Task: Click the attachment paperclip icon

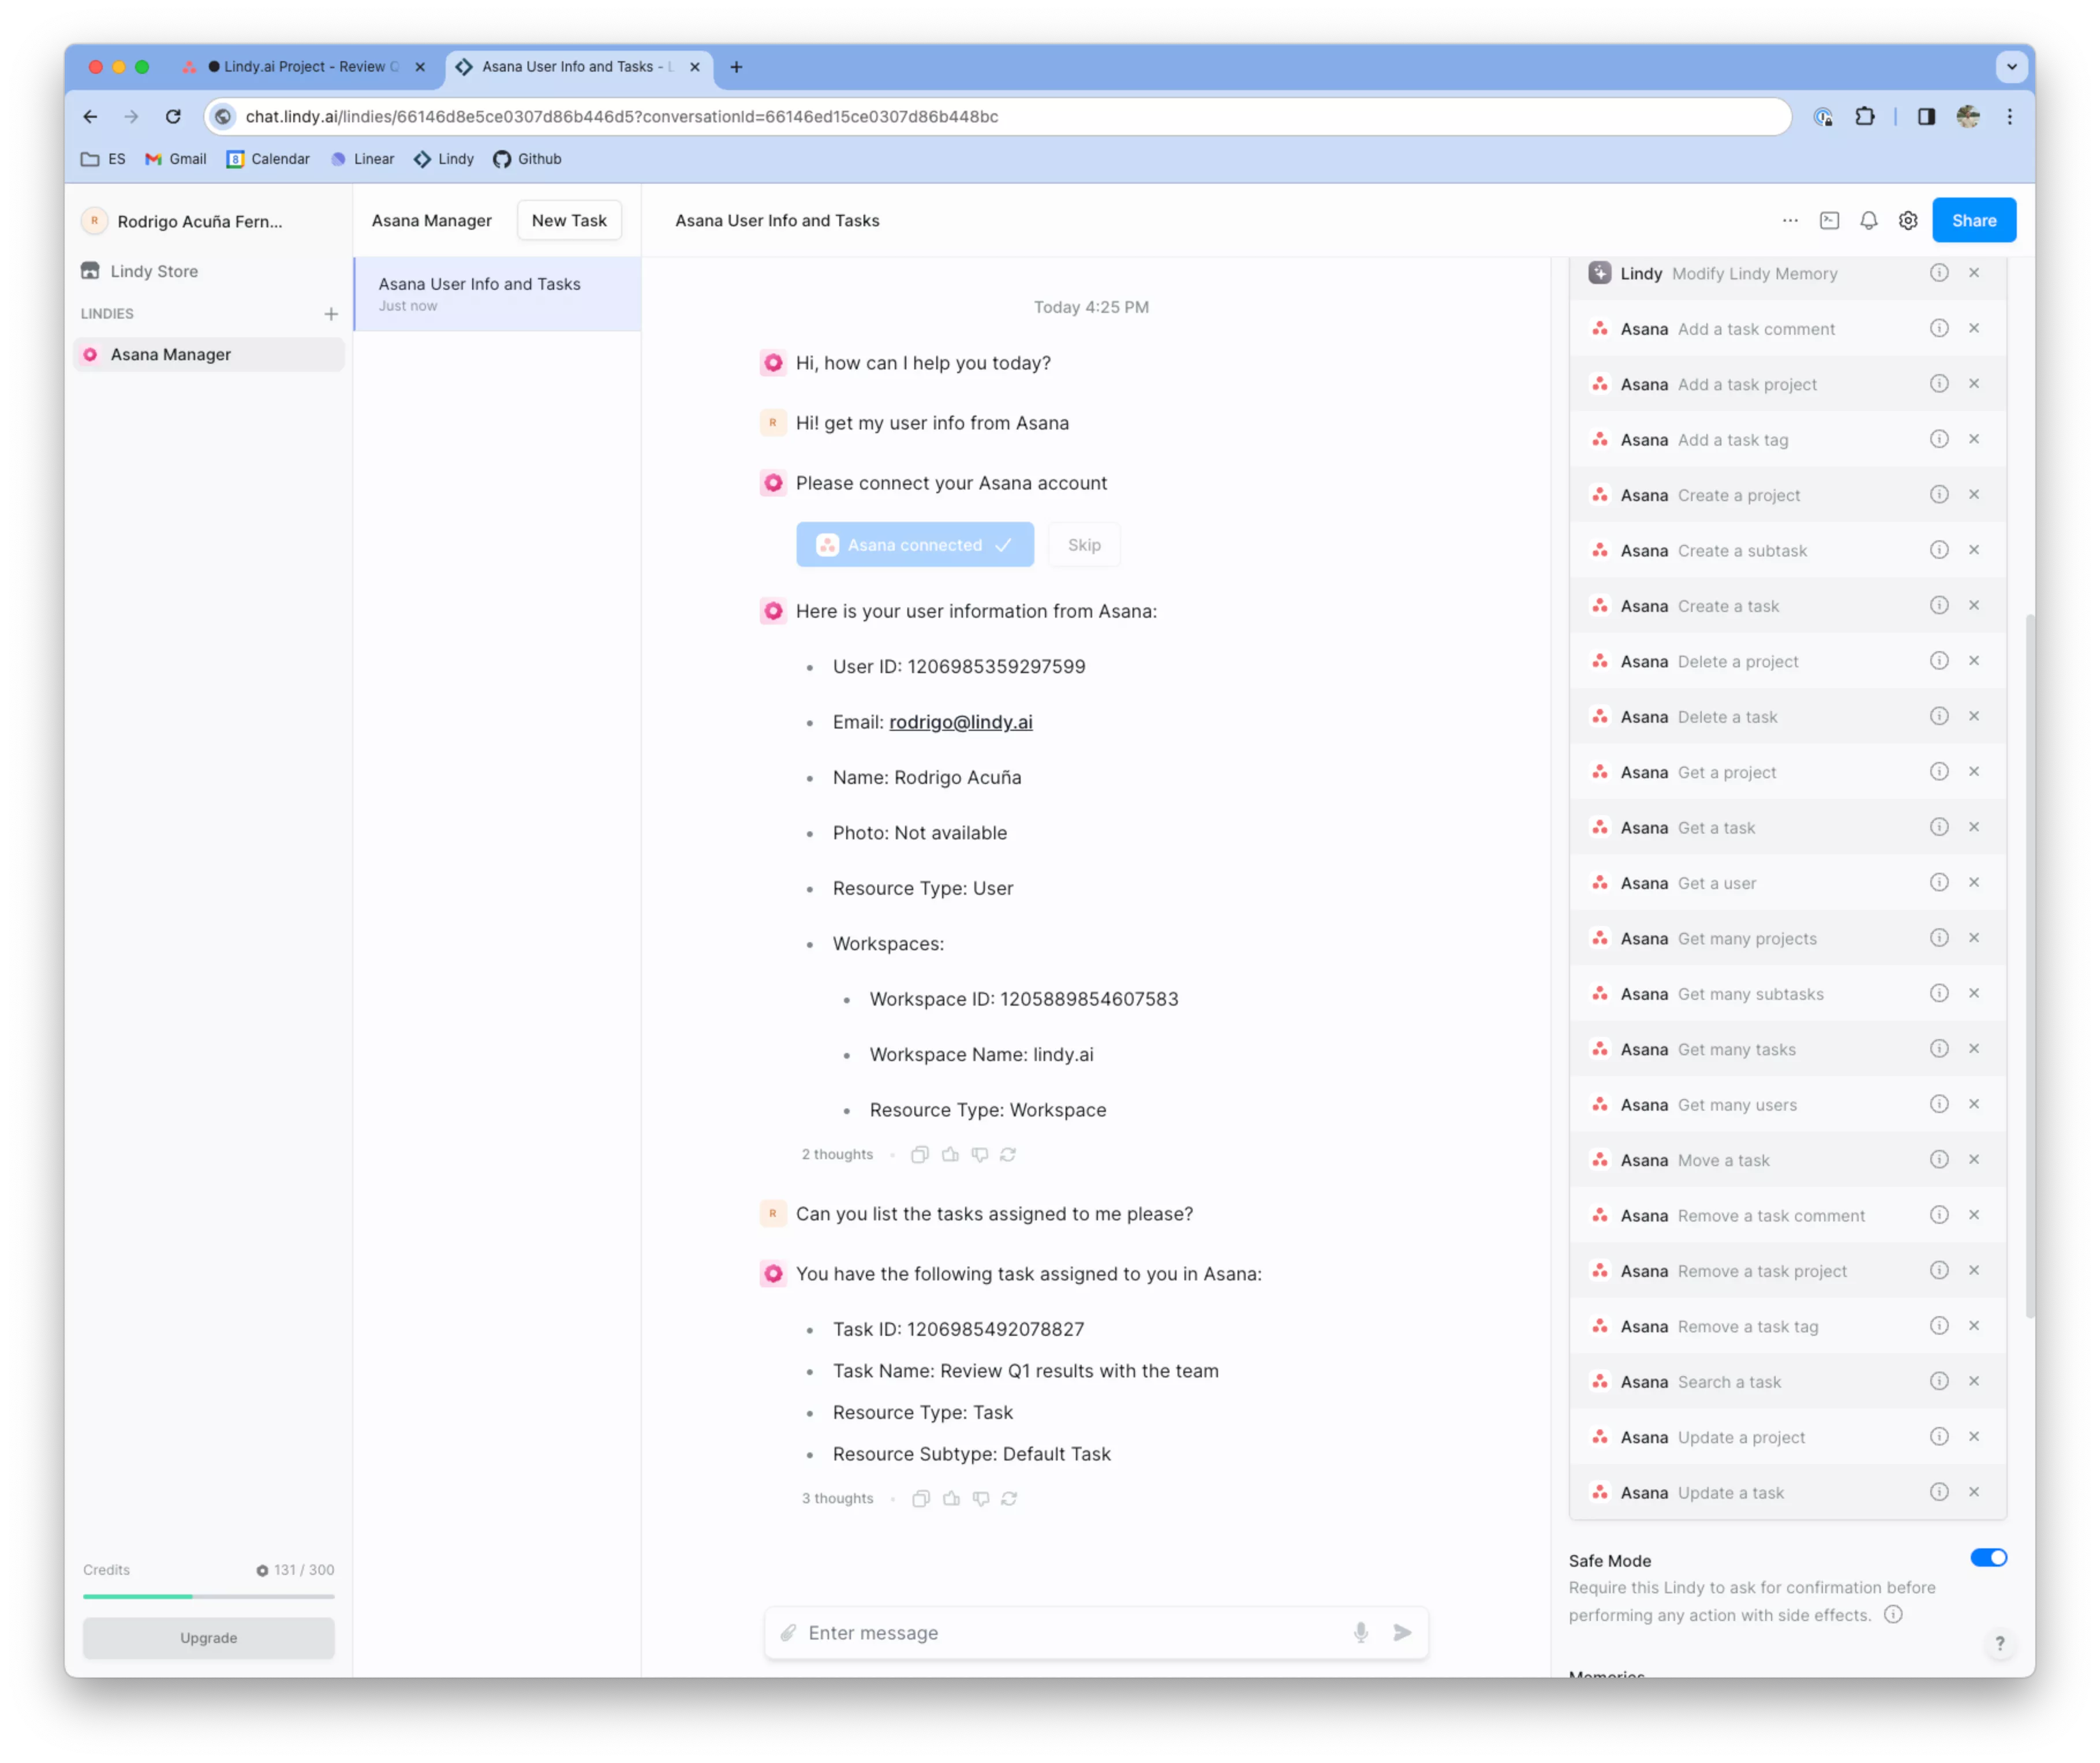Action: 788,1633
